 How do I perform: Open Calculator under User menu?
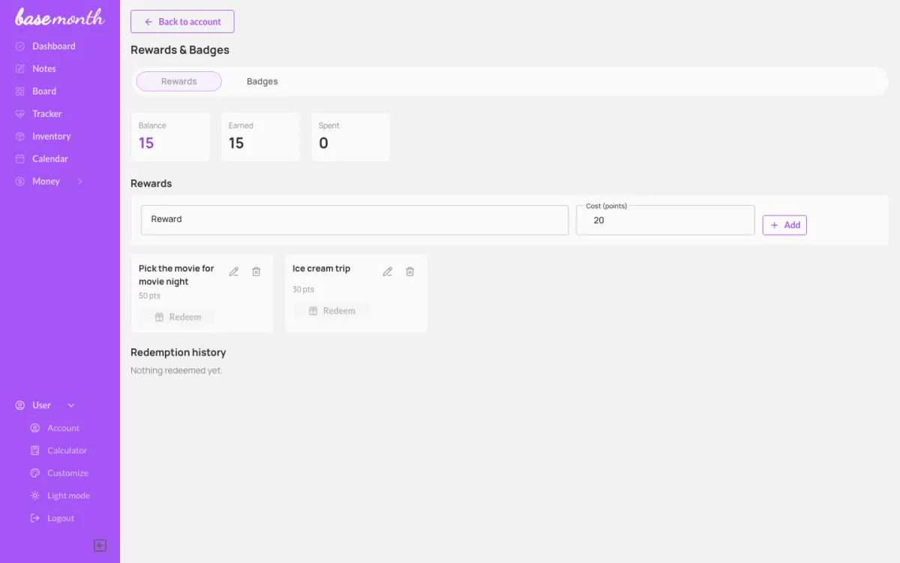point(67,450)
